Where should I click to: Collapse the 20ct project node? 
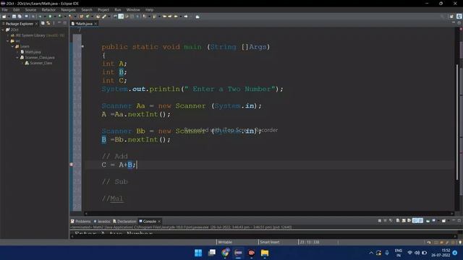[3, 30]
